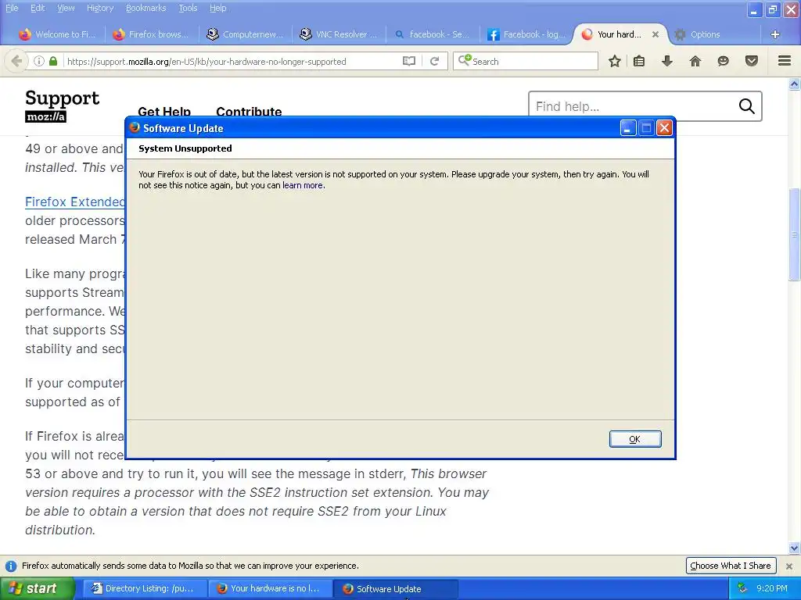Image resolution: width=801 pixels, height=600 pixels.
Task: Open the File menu
Action: (x=12, y=8)
